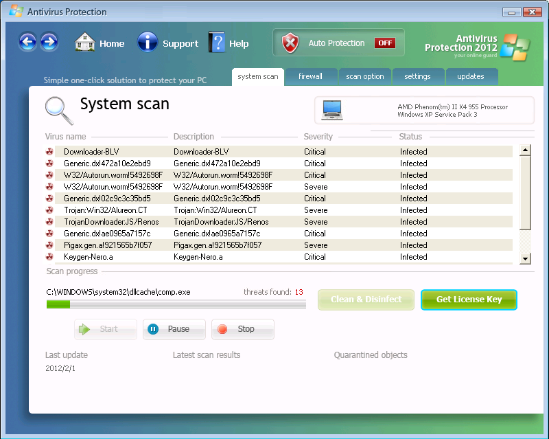The width and height of the screenshot is (549, 439).
Task: Open Help via the question mark icon
Action: 217,43
